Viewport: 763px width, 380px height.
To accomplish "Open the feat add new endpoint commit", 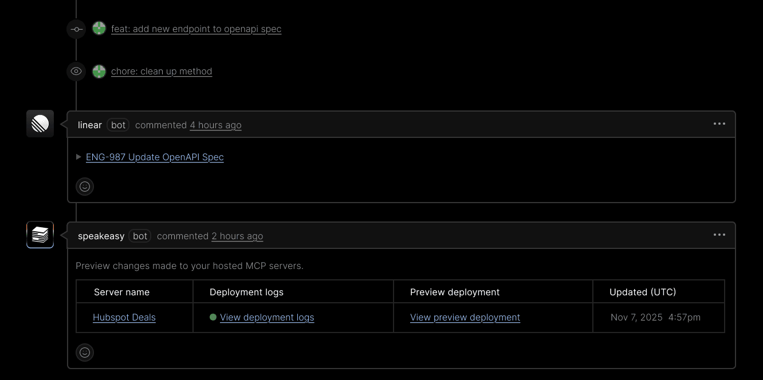I will 196,29.
